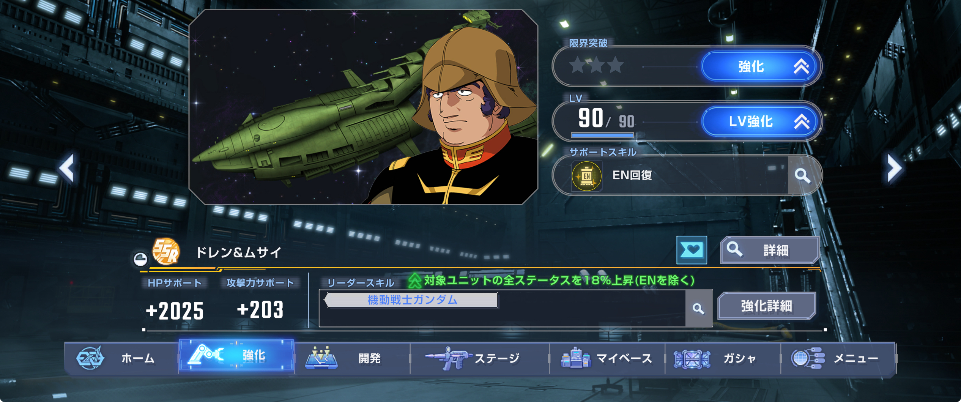Open the ステージ rifle icon tab
The height and width of the screenshot is (402, 961).
480,358
